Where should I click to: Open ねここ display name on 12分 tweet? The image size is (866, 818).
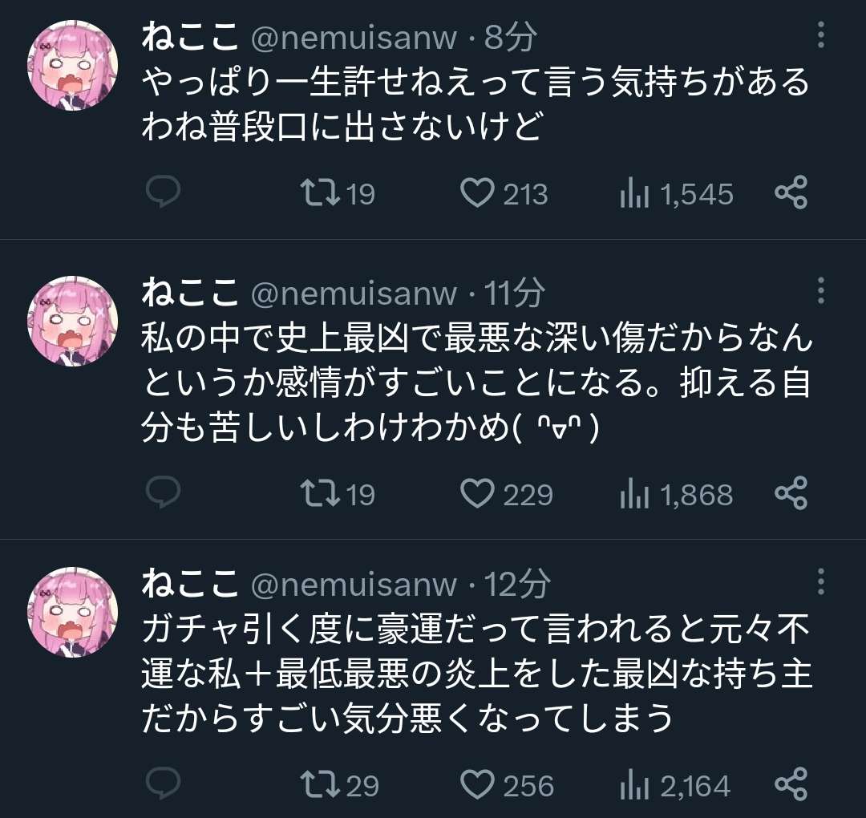tap(190, 585)
